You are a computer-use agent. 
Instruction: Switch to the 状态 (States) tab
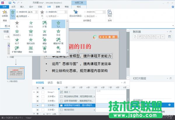[50, 83]
